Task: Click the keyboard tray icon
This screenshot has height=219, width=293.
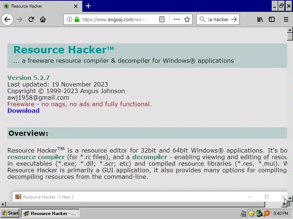Action: click(x=244, y=214)
